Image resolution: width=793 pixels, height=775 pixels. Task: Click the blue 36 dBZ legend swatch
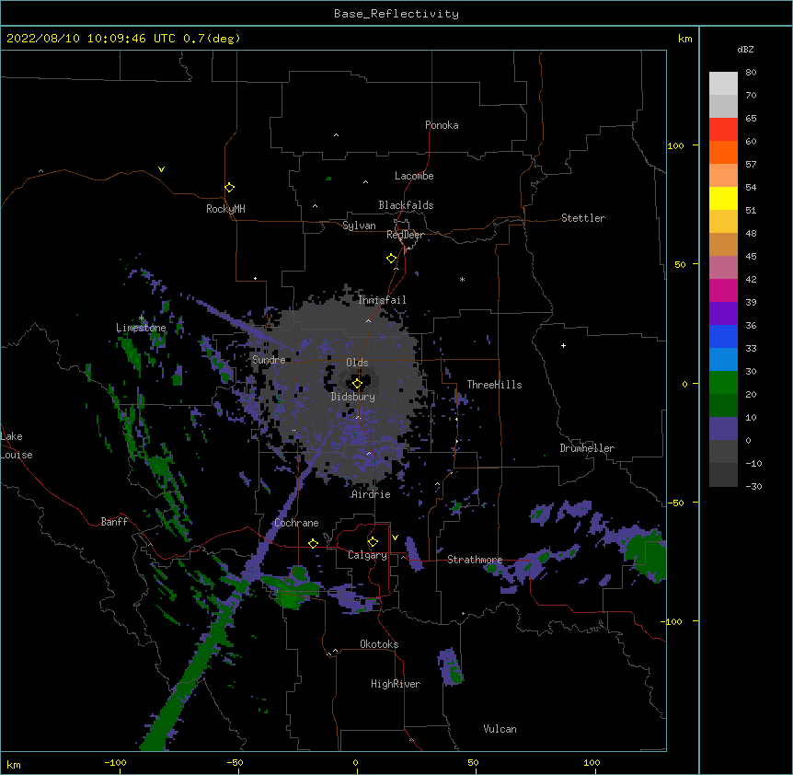pyautogui.click(x=723, y=336)
